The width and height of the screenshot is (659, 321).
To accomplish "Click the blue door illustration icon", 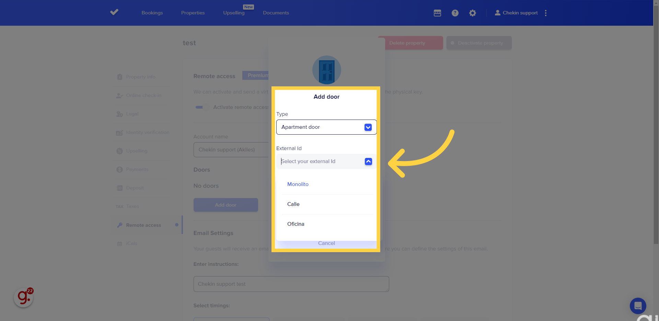I will [326, 70].
